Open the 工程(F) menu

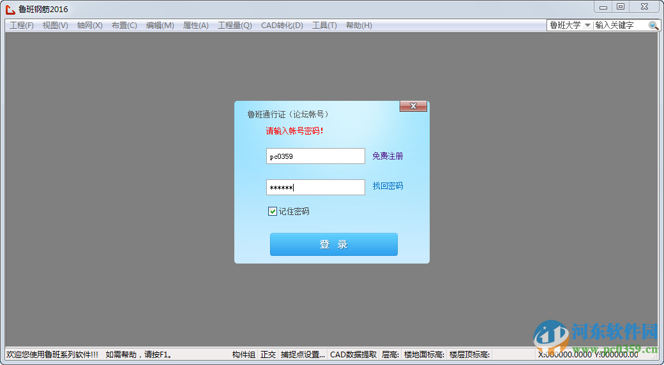[x=22, y=26]
